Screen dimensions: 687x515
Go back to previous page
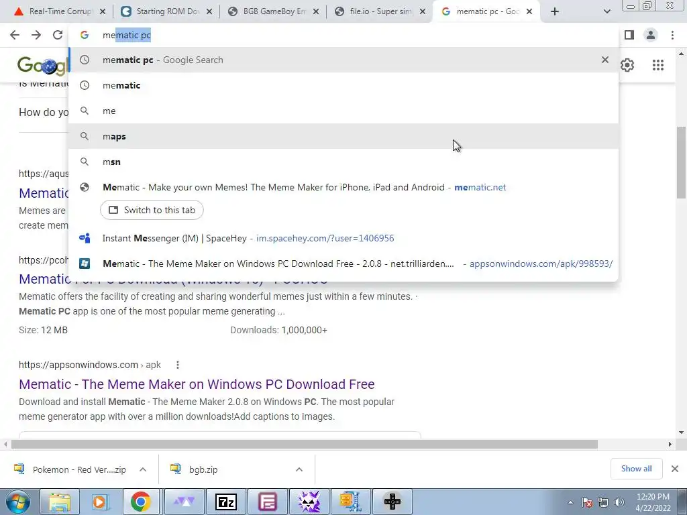pos(15,35)
